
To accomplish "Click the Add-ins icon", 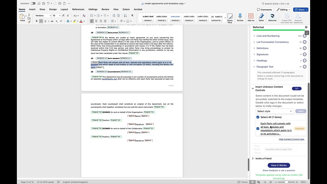I will click(251, 17).
